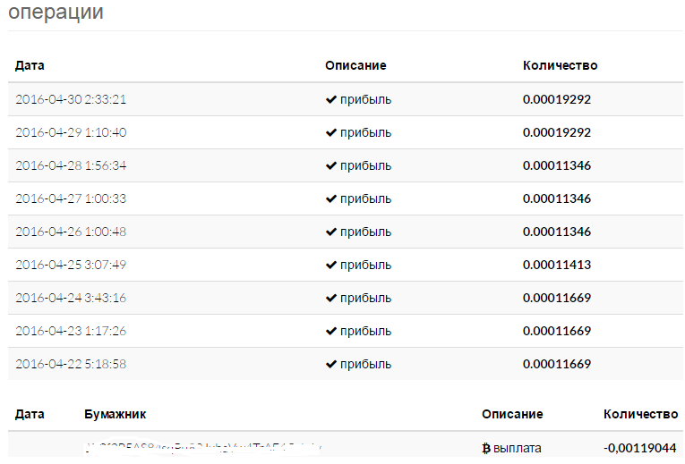Click the checkmark icon in the 2016-04-30 row

coord(330,99)
